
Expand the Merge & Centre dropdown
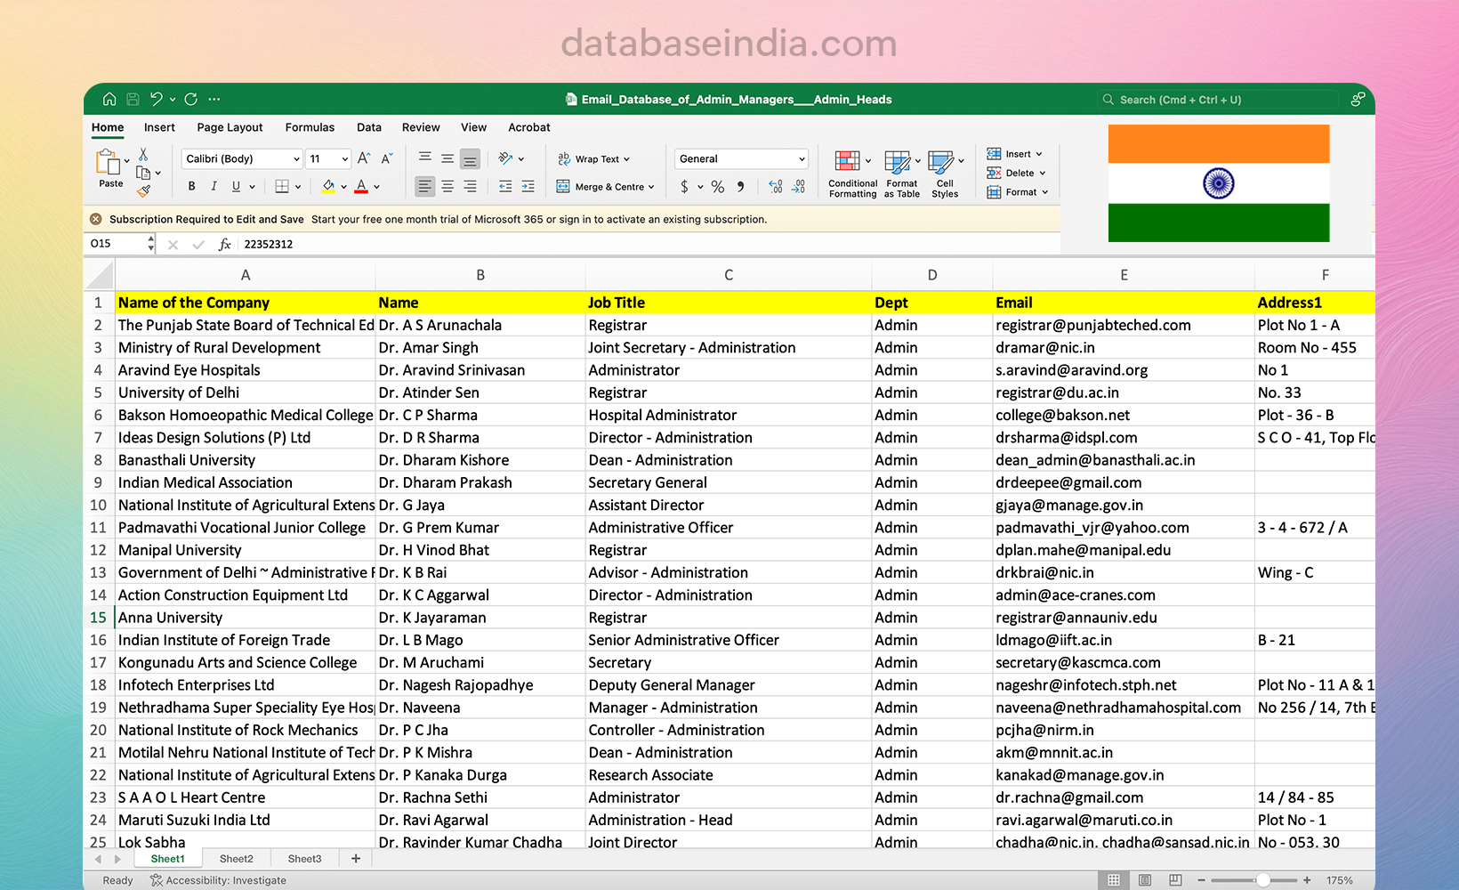(x=651, y=187)
